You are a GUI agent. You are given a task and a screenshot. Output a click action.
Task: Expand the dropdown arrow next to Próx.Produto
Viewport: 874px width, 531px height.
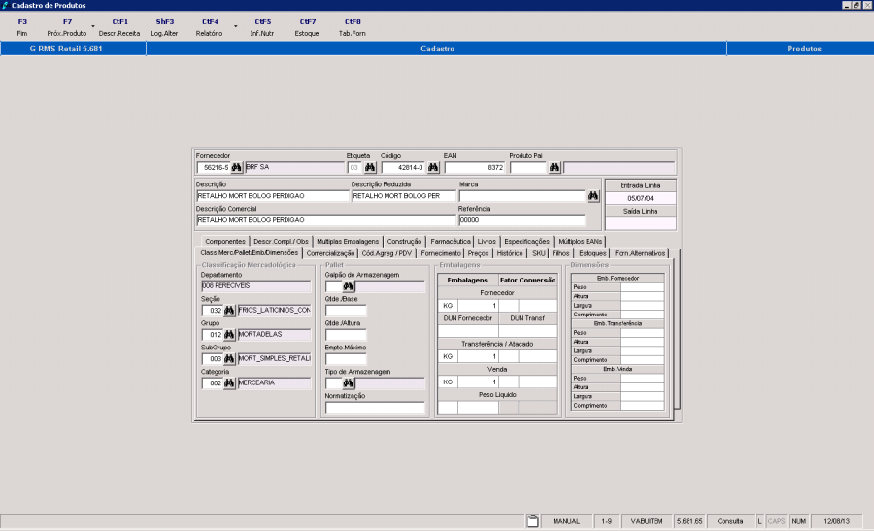pos(93,27)
